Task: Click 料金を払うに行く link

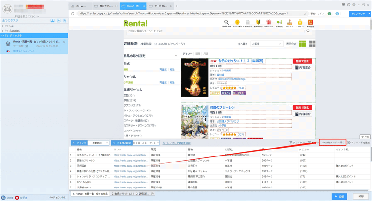Action: pyautogui.click(x=27, y=17)
